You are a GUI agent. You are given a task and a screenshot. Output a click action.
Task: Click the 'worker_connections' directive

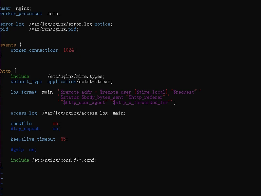pyautogui.click(x=34, y=50)
